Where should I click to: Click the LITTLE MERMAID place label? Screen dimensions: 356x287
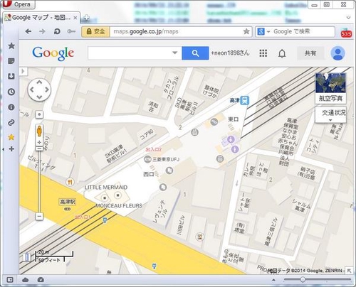(106, 188)
